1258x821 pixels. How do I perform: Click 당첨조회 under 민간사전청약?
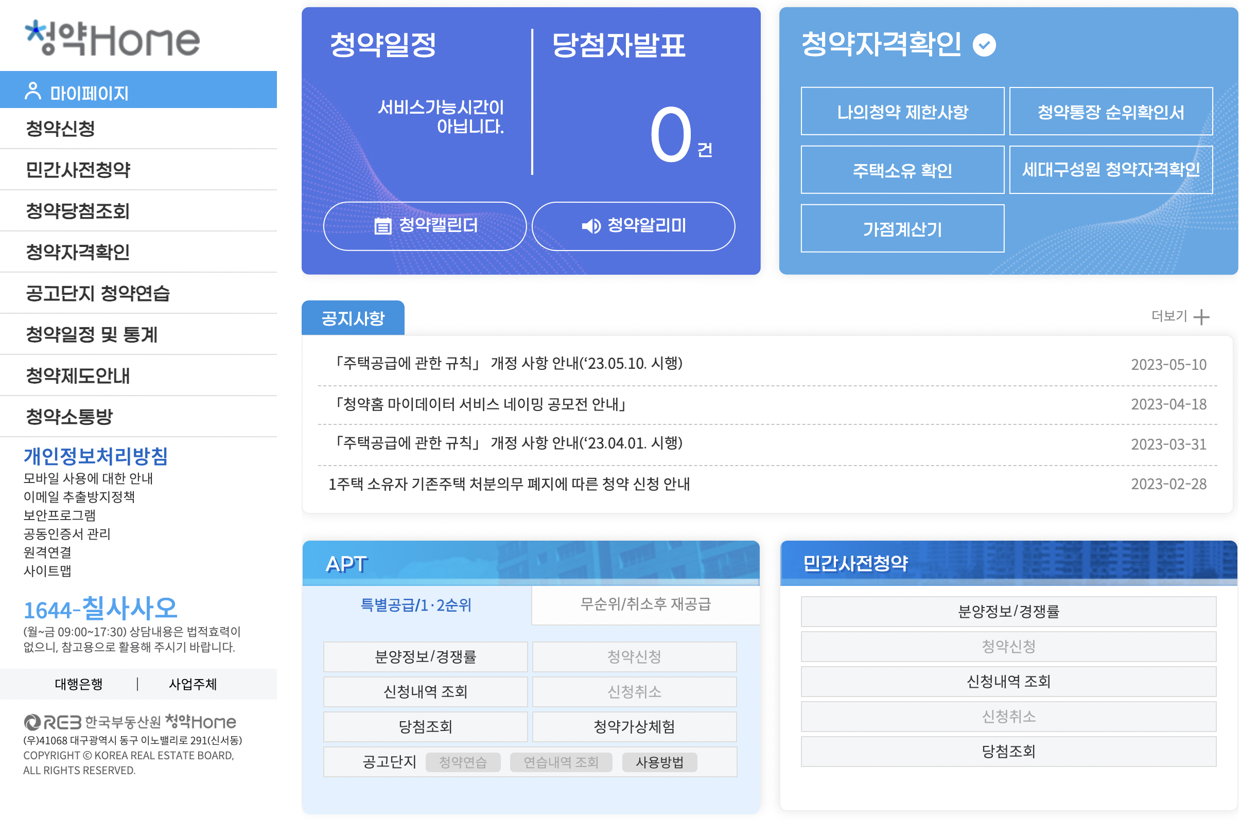tap(1009, 751)
